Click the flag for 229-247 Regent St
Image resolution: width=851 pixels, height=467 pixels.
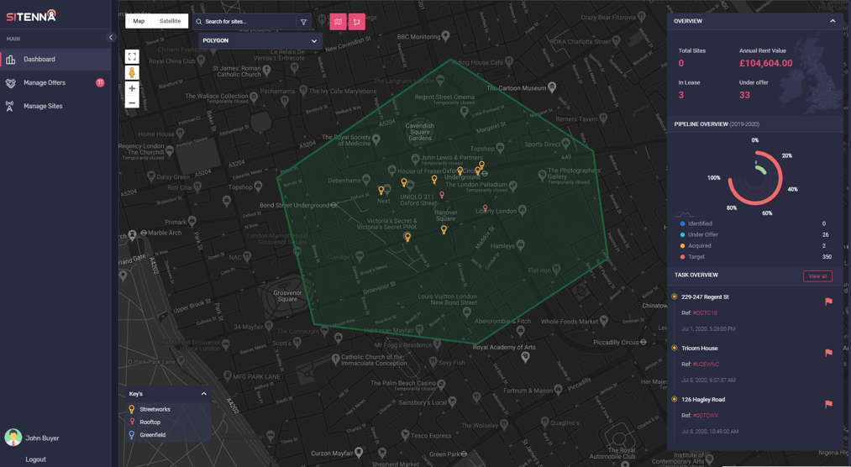(828, 302)
